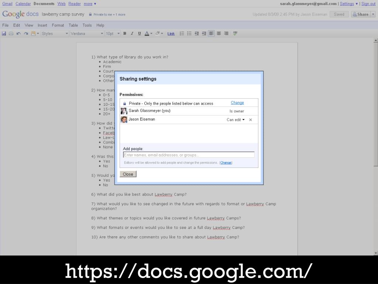The width and height of the screenshot is (378, 284).
Task: Expand the 'more' dropdown in top bar
Action: (90, 4)
